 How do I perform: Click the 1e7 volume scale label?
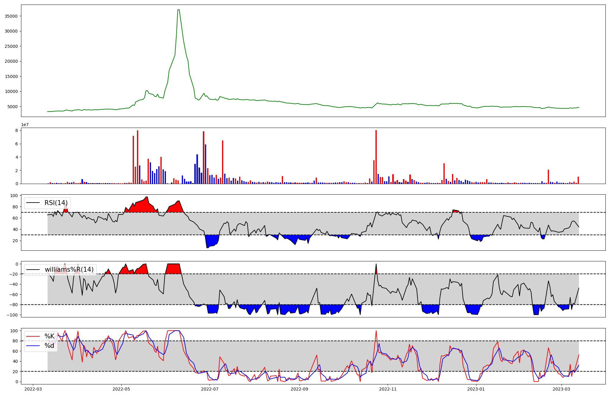[x=25, y=125]
